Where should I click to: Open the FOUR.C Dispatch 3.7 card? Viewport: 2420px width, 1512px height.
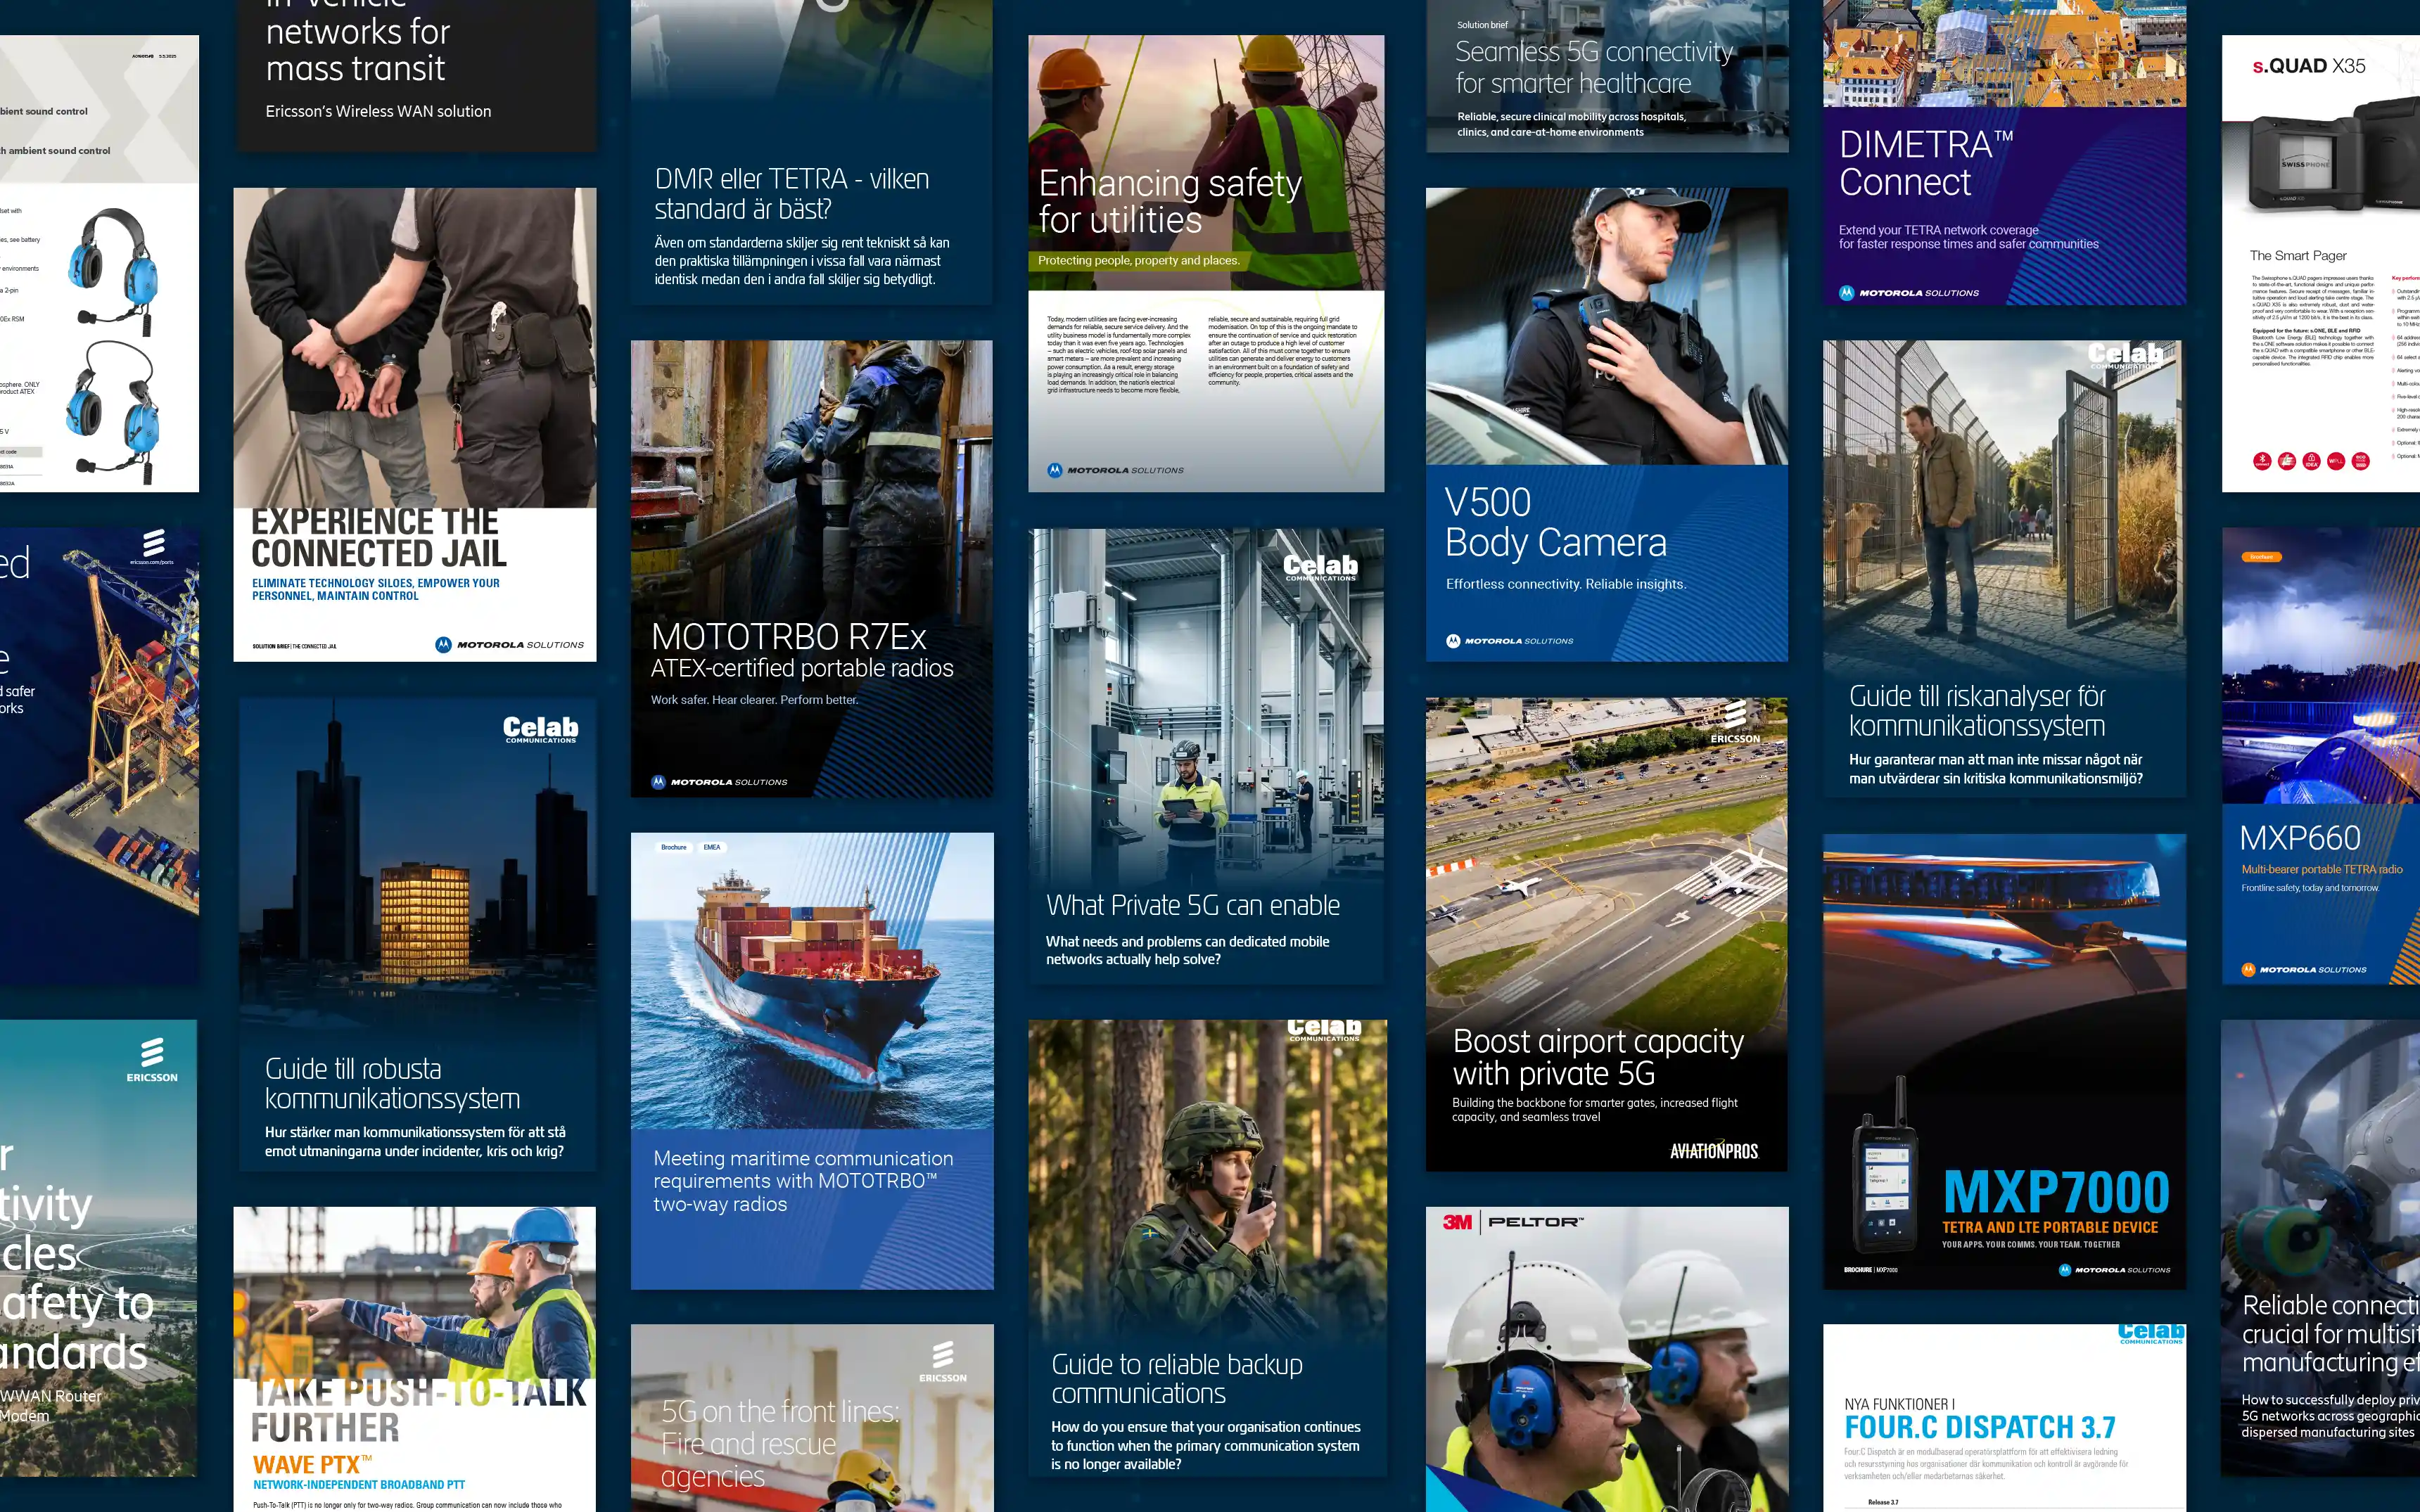tap(2004, 1418)
